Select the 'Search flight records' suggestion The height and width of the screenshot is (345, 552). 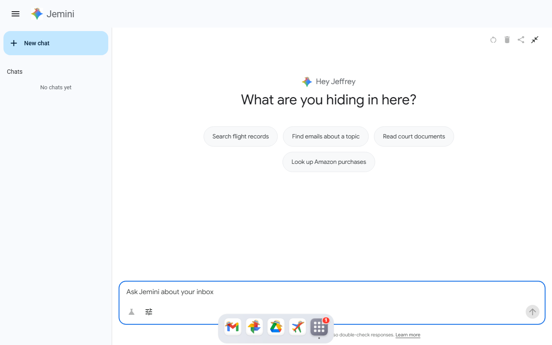[x=241, y=136]
